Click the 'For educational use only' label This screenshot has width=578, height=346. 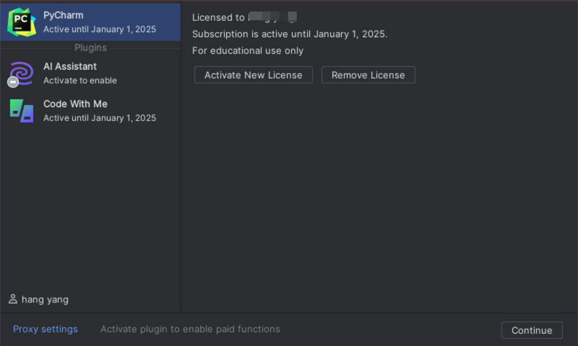248,50
